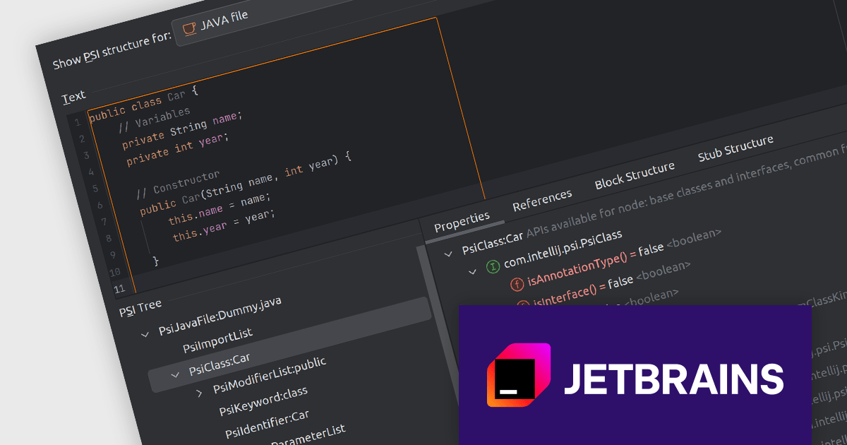
Task: Collapse the PsiClass:Car root in the Properties panel
Action: 448,253
